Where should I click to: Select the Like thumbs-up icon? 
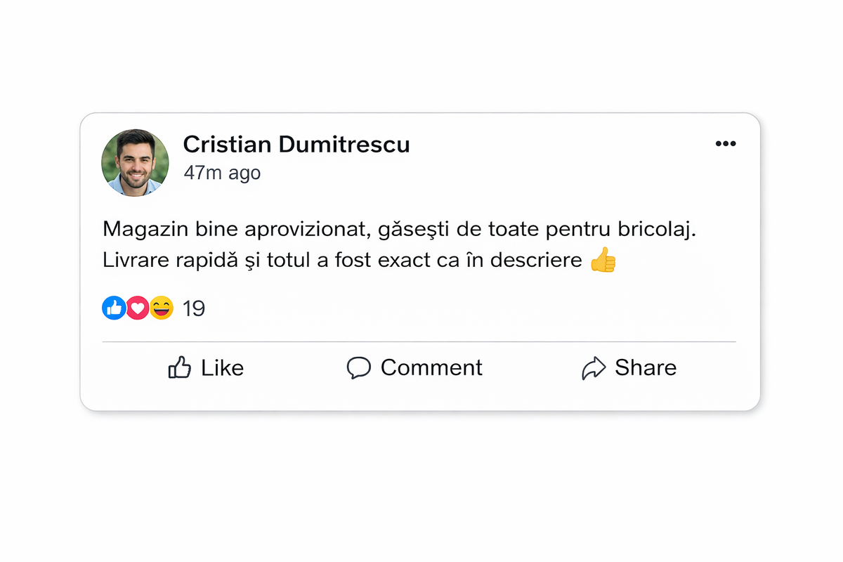point(181,367)
